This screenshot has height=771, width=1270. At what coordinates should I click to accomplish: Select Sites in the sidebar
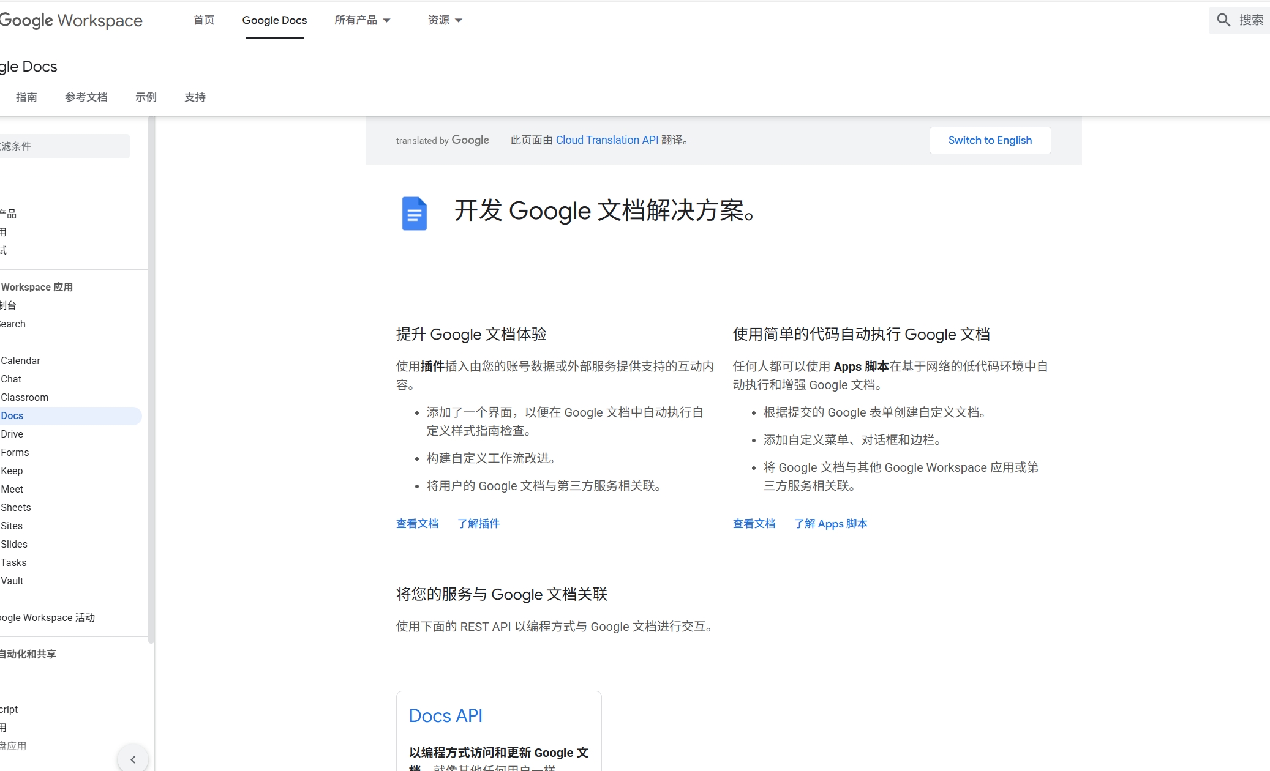coord(12,526)
